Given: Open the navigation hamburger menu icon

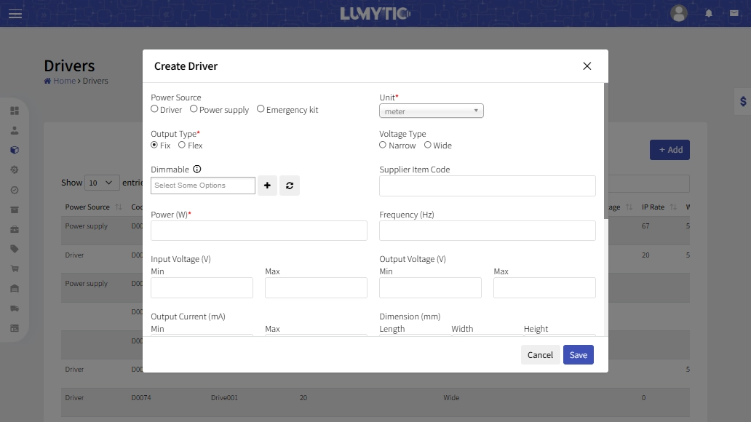Looking at the screenshot, I should pos(15,13).
